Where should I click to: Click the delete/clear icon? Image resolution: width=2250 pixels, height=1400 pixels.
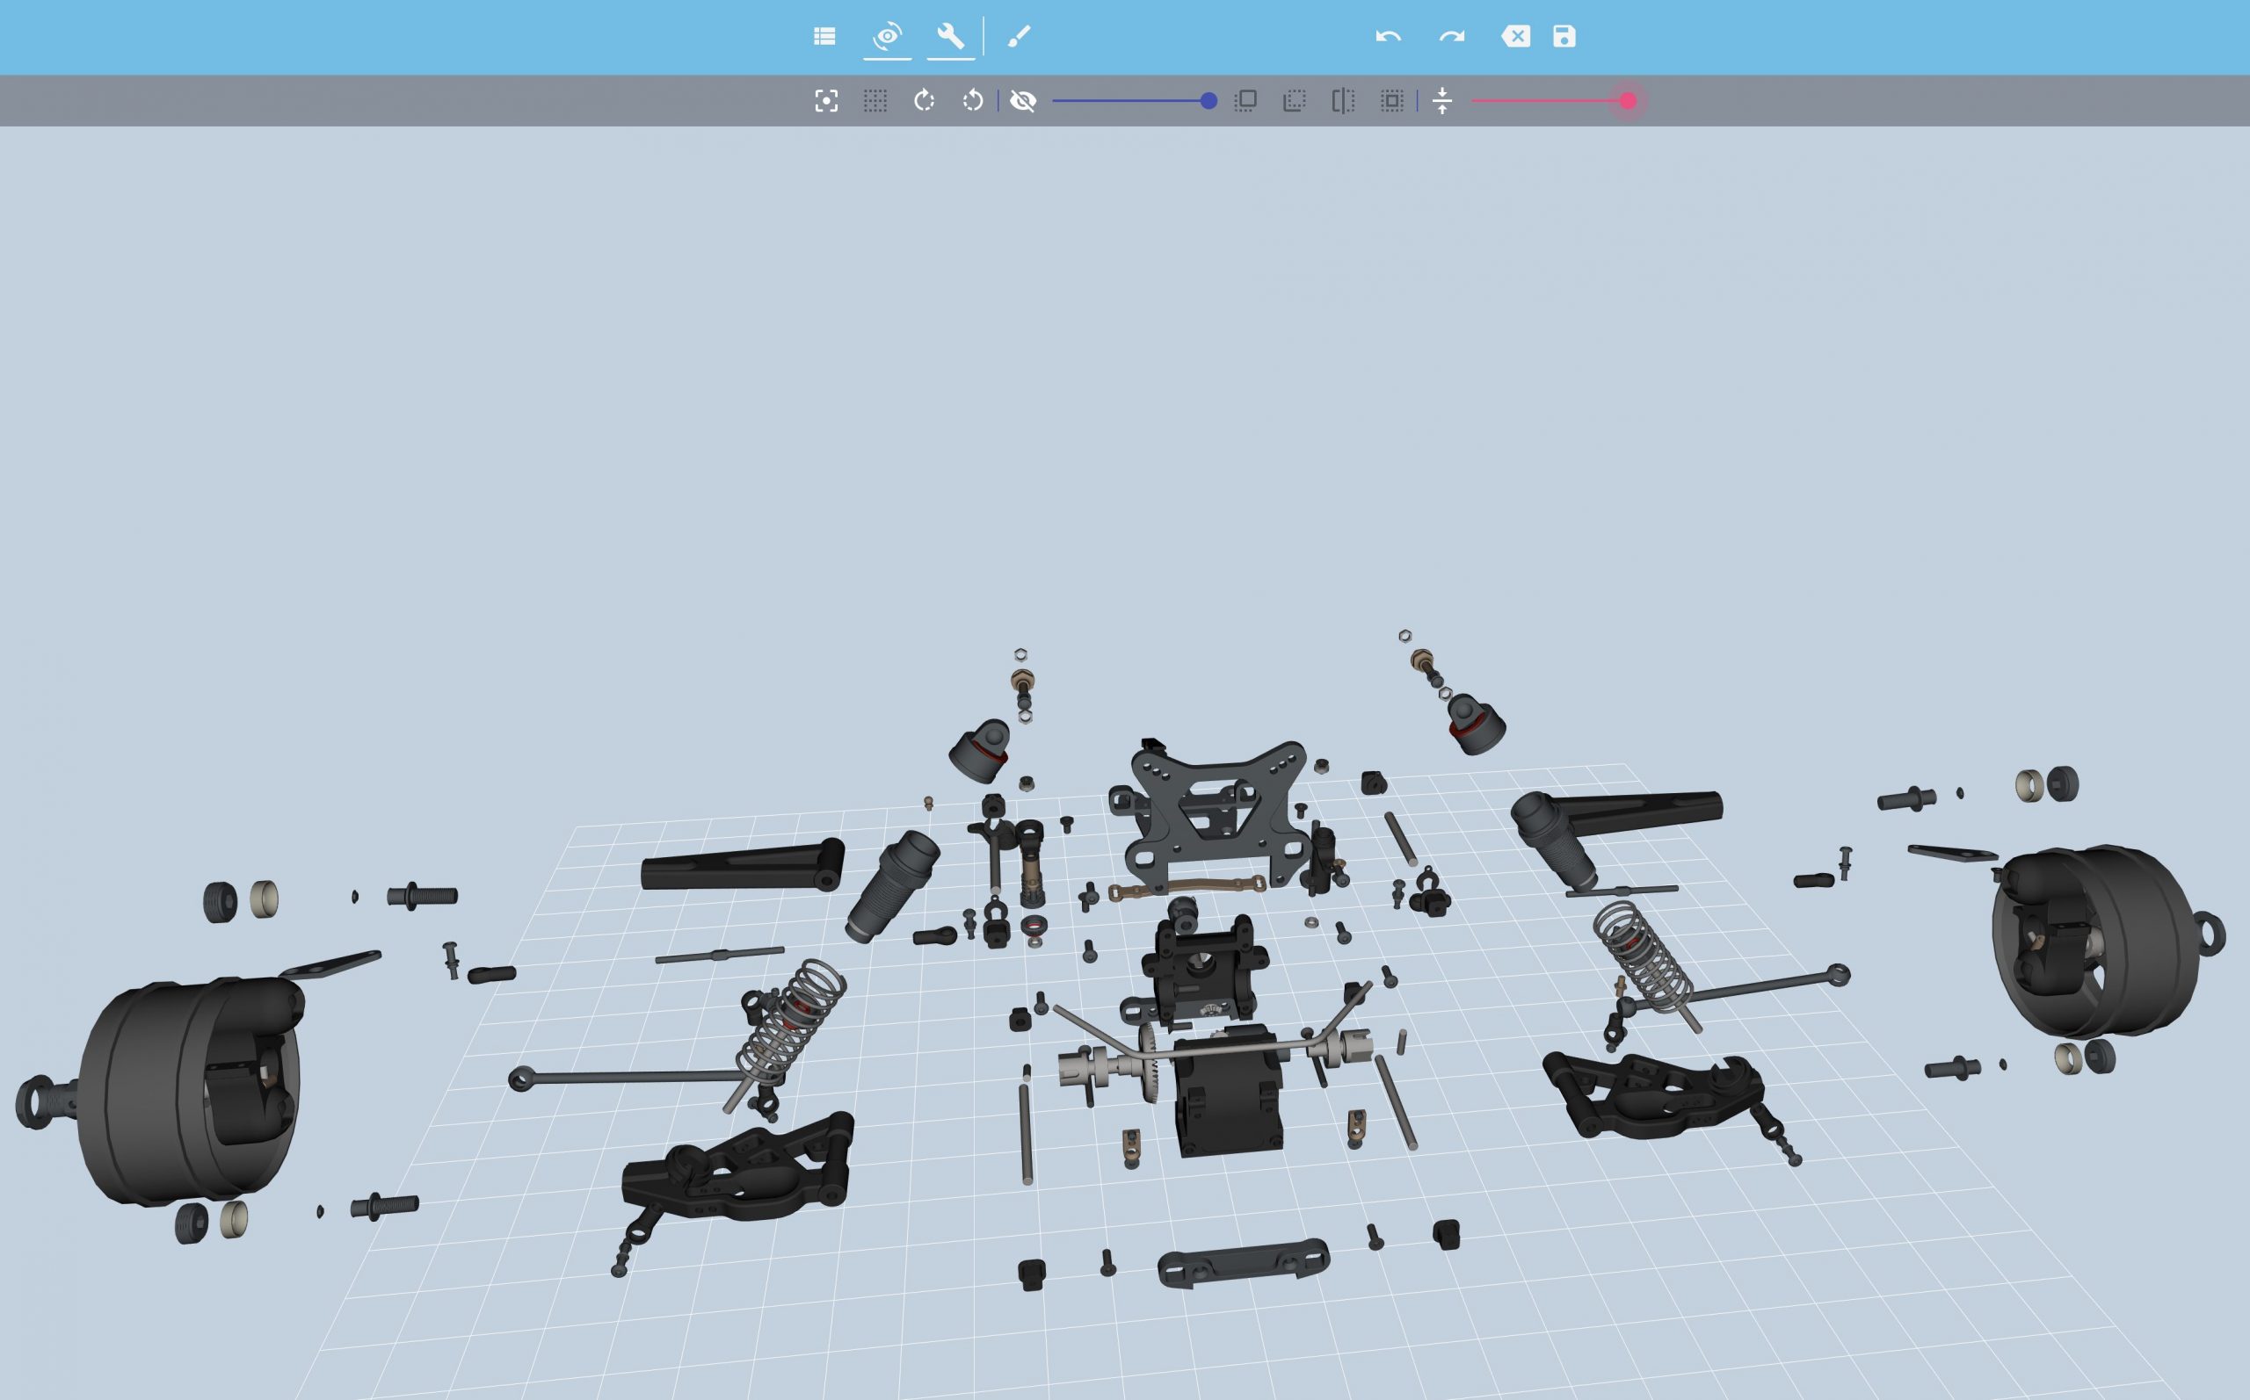coord(1517,36)
